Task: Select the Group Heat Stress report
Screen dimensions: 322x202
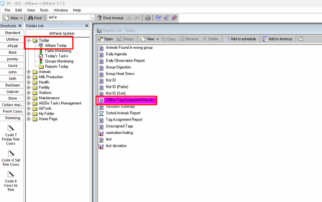Action: click(x=120, y=73)
